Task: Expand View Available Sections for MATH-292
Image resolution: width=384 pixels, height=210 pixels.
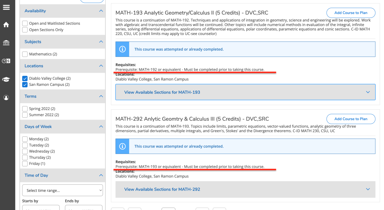Action: pos(245,189)
